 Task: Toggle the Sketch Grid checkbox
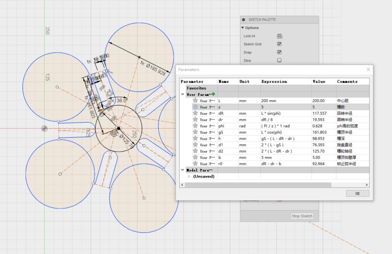click(x=279, y=44)
